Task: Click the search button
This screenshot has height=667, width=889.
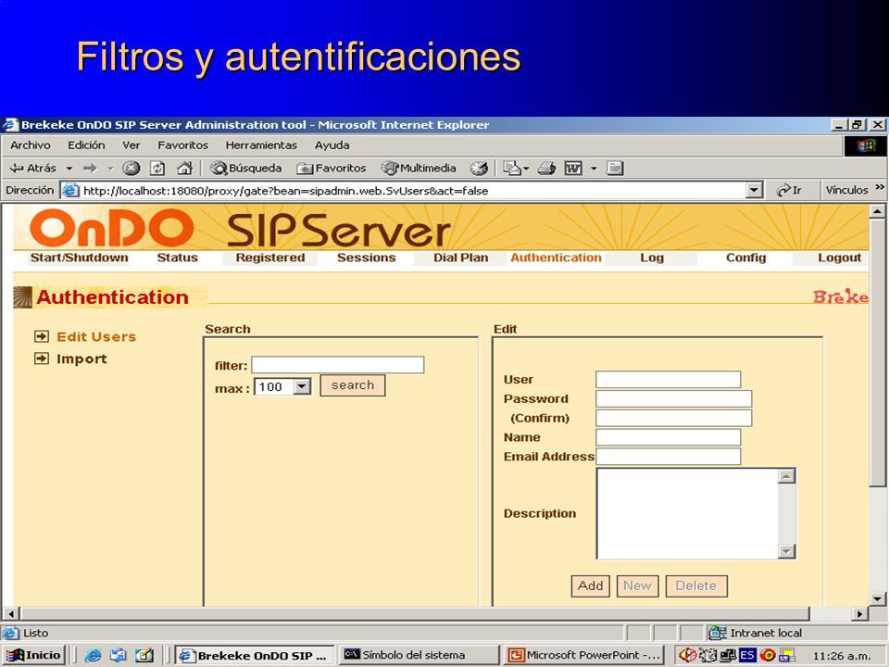Action: pyautogui.click(x=353, y=385)
